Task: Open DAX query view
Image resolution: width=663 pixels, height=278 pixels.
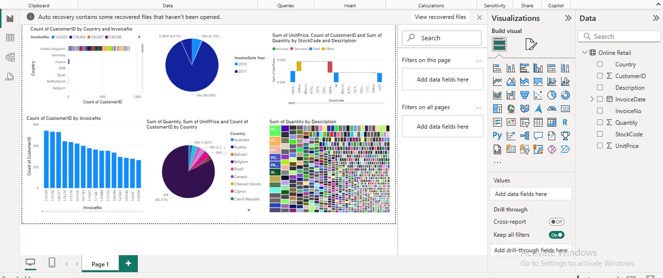Action: (x=10, y=77)
